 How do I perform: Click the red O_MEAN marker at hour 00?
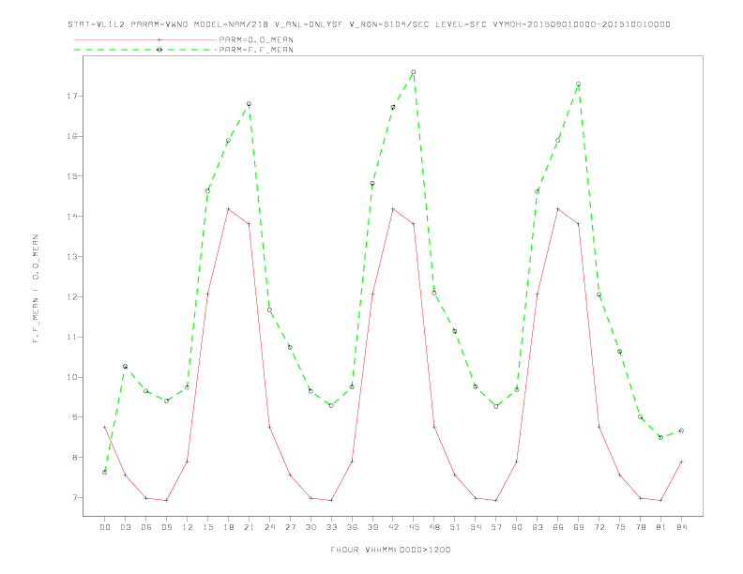tap(105, 427)
